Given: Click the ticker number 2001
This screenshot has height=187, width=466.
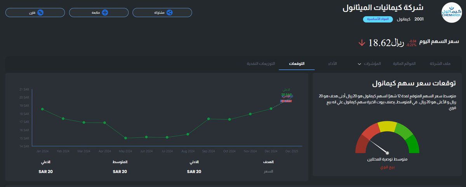Looking at the screenshot, I should coord(419,19).
